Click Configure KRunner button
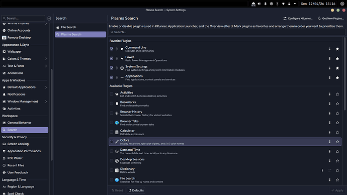The image size is (347, 195). (298, 19)
